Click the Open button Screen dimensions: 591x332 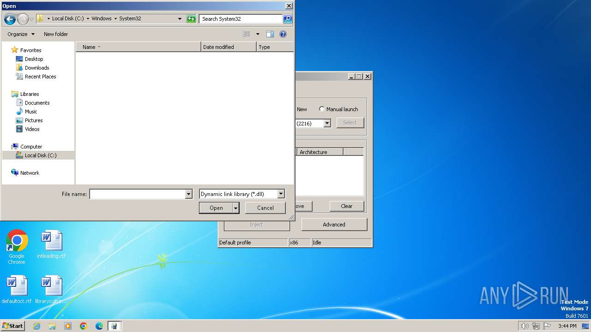pyautogui.click(x=216, y=208)
